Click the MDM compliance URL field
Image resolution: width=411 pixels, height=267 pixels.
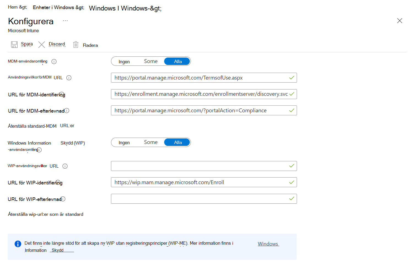[204, 110]
